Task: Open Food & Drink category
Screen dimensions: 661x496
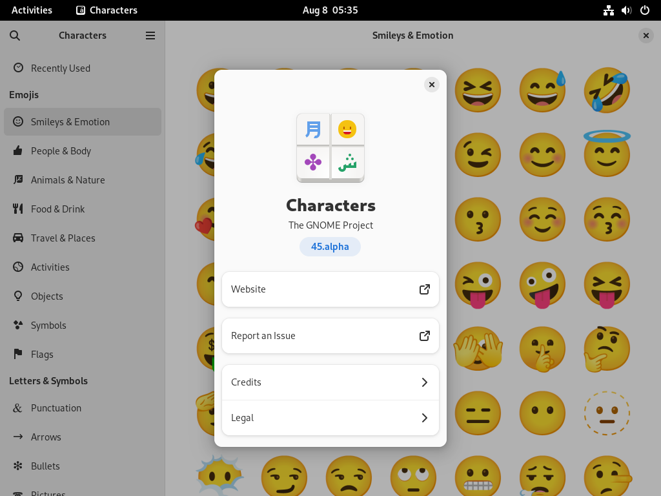Action: 83,209
